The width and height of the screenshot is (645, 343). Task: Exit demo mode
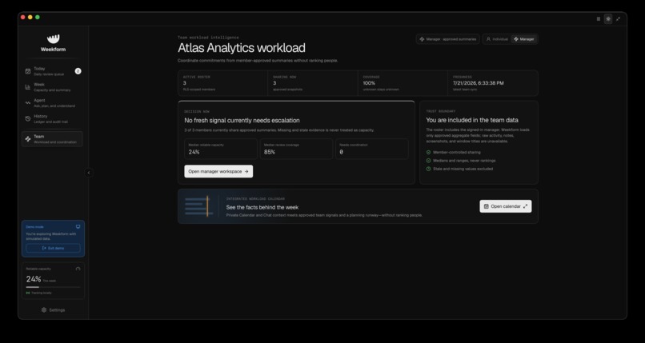[53, 248]
